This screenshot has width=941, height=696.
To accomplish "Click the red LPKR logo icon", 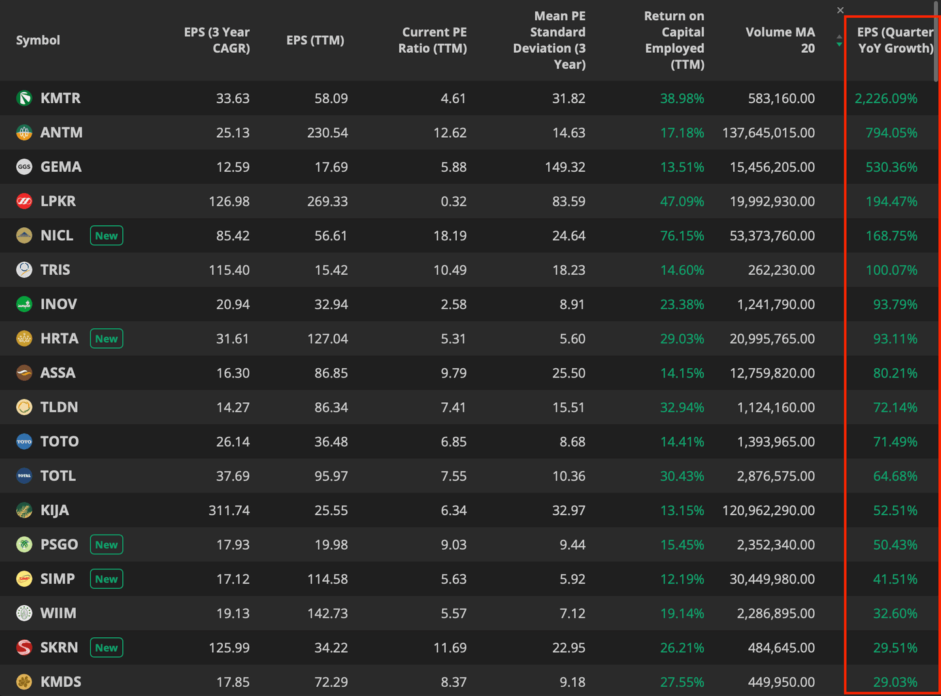I will coord(24,201).
